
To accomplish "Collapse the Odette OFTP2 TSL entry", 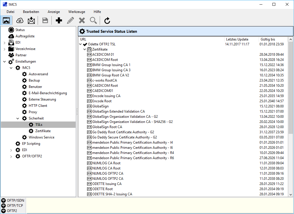I will [x=80, y=44].
